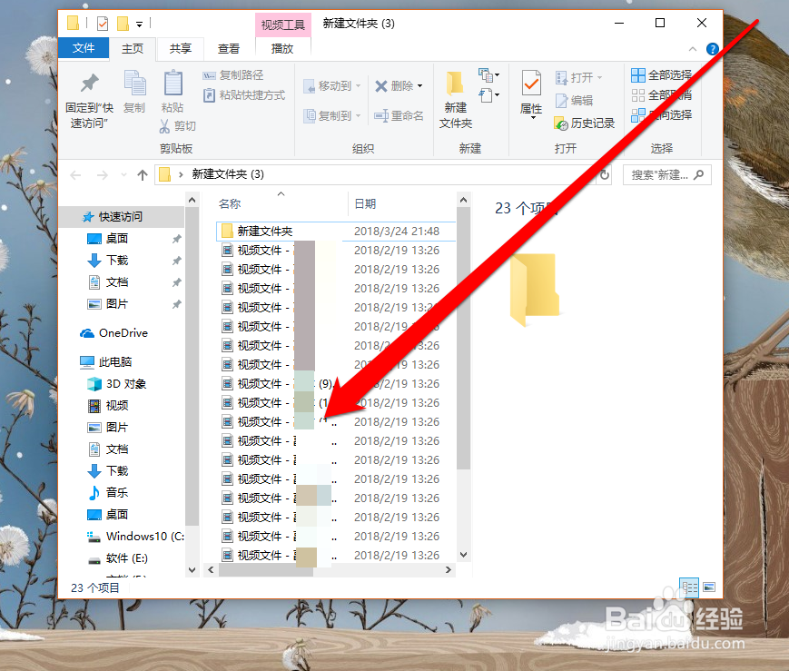Viewport: 789px width, 671px height.
Task: Switch to the Play tab
Action: tap(282, 49)
